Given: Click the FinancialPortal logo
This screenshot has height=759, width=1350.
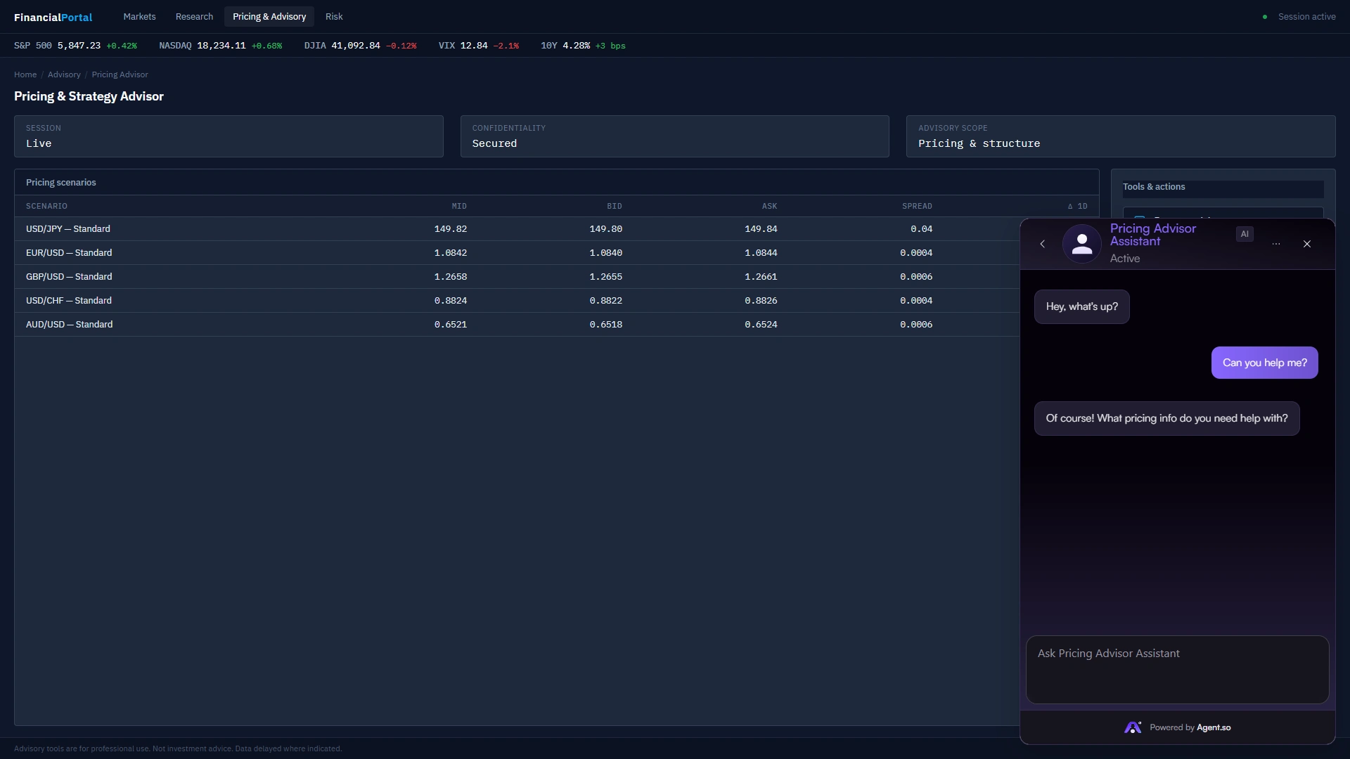Looking at the screenshot, I should 53,17.
